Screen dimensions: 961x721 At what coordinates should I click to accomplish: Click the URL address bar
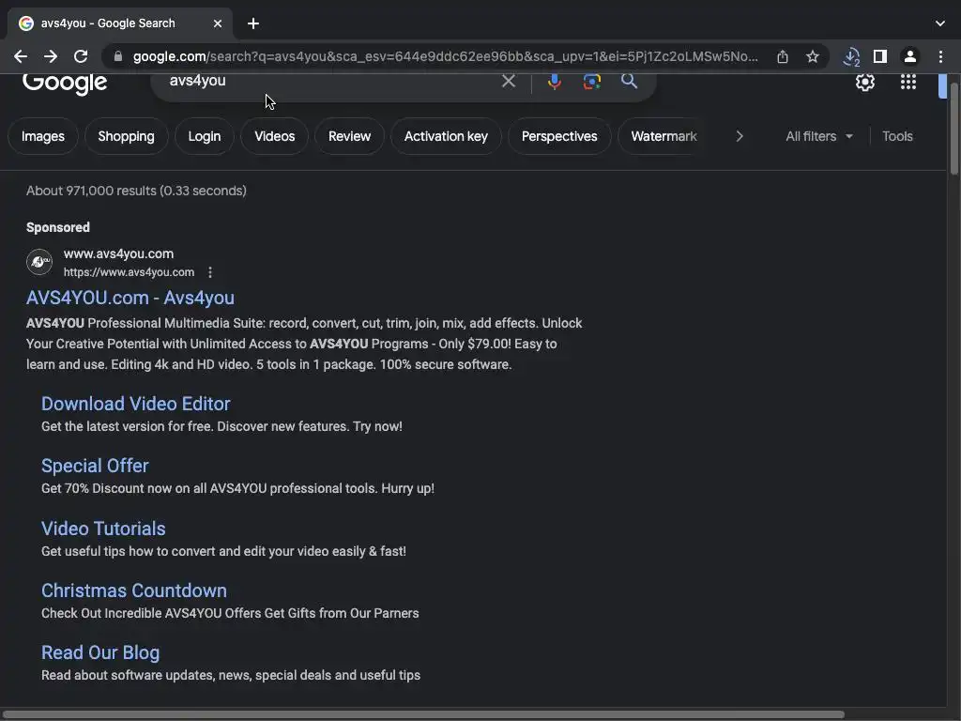pyautogui.click(x=445, y=56)
